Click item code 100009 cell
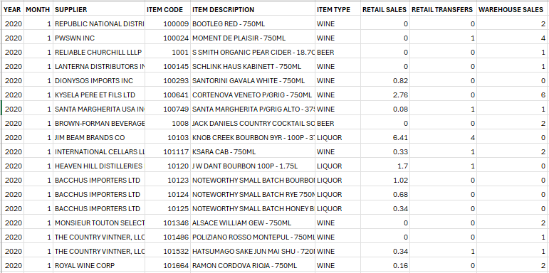Image resolution: width=549 pixels, height=273 pixels. tap(168, 23)
